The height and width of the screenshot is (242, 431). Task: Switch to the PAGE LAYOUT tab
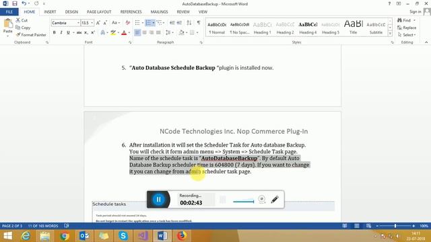(99, 12)
